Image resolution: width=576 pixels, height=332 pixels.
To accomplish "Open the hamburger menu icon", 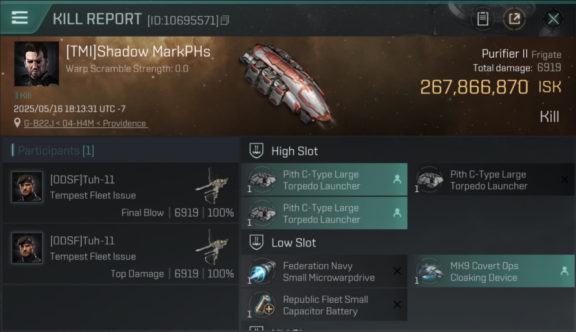I will [20, 18].
